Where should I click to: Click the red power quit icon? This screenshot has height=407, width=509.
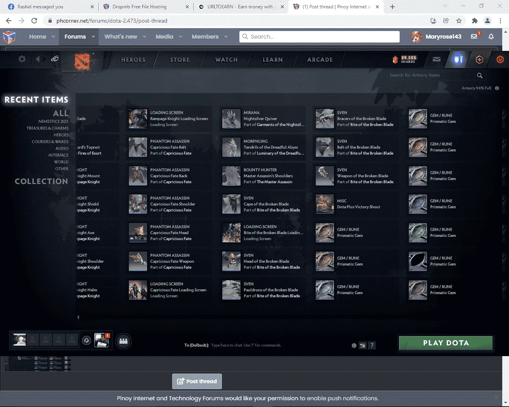click(x=500, y=59)
